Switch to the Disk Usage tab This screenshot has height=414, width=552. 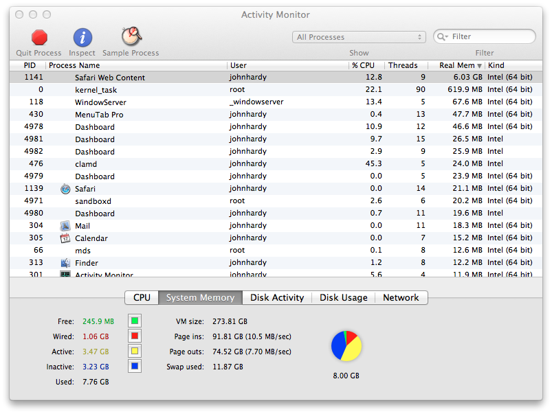click(344, 297)
